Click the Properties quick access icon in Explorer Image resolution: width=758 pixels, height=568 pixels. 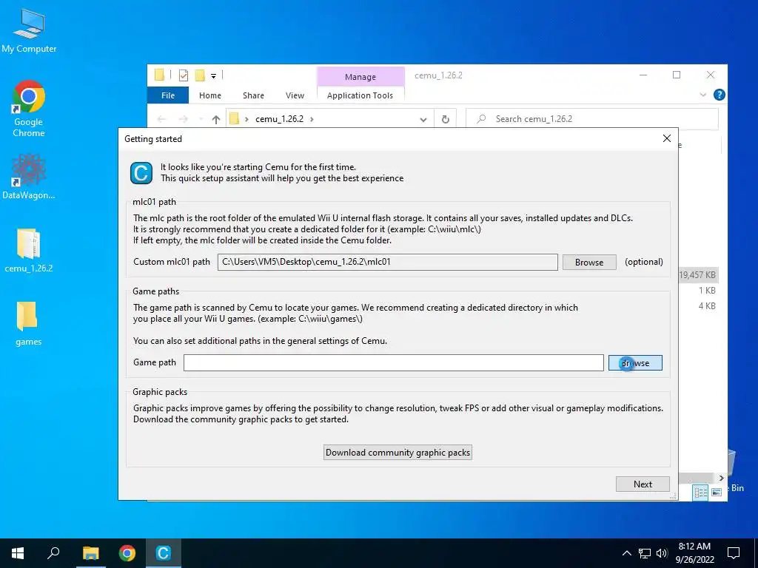coord(184,75)
